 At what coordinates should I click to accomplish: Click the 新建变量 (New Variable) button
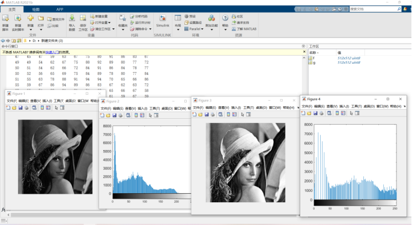[98, 16]
